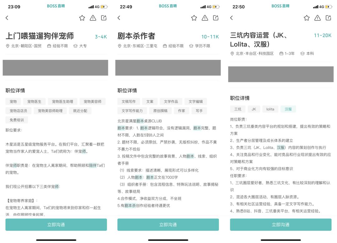337x243 pixels.
Task: Share the 三坑内容运营 job posting
Action: point(328,18)
